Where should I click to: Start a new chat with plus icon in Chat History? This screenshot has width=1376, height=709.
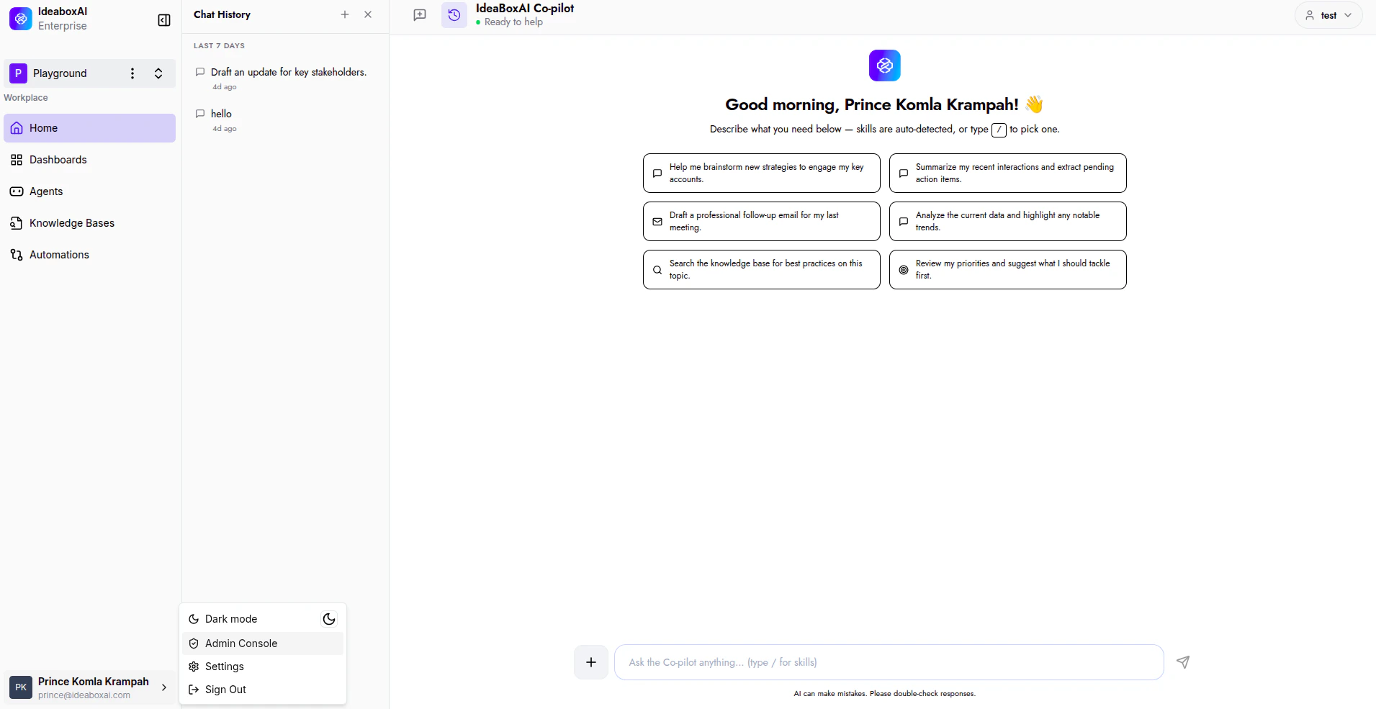pyautogui.click(x=345, y=14)
